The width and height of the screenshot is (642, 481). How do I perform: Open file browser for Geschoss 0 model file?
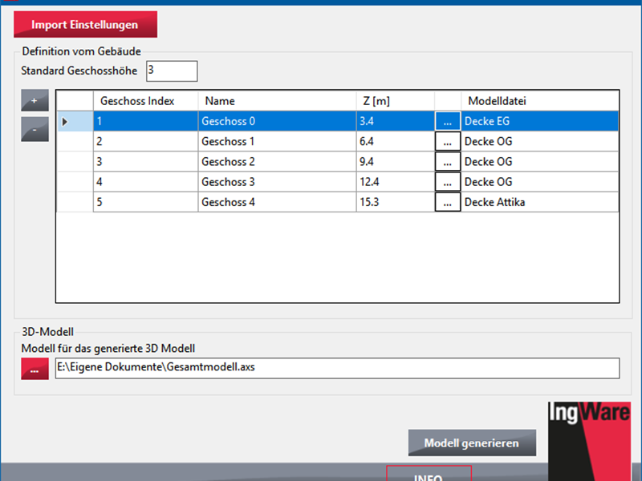pyautogui.click(x=447, y=122)
